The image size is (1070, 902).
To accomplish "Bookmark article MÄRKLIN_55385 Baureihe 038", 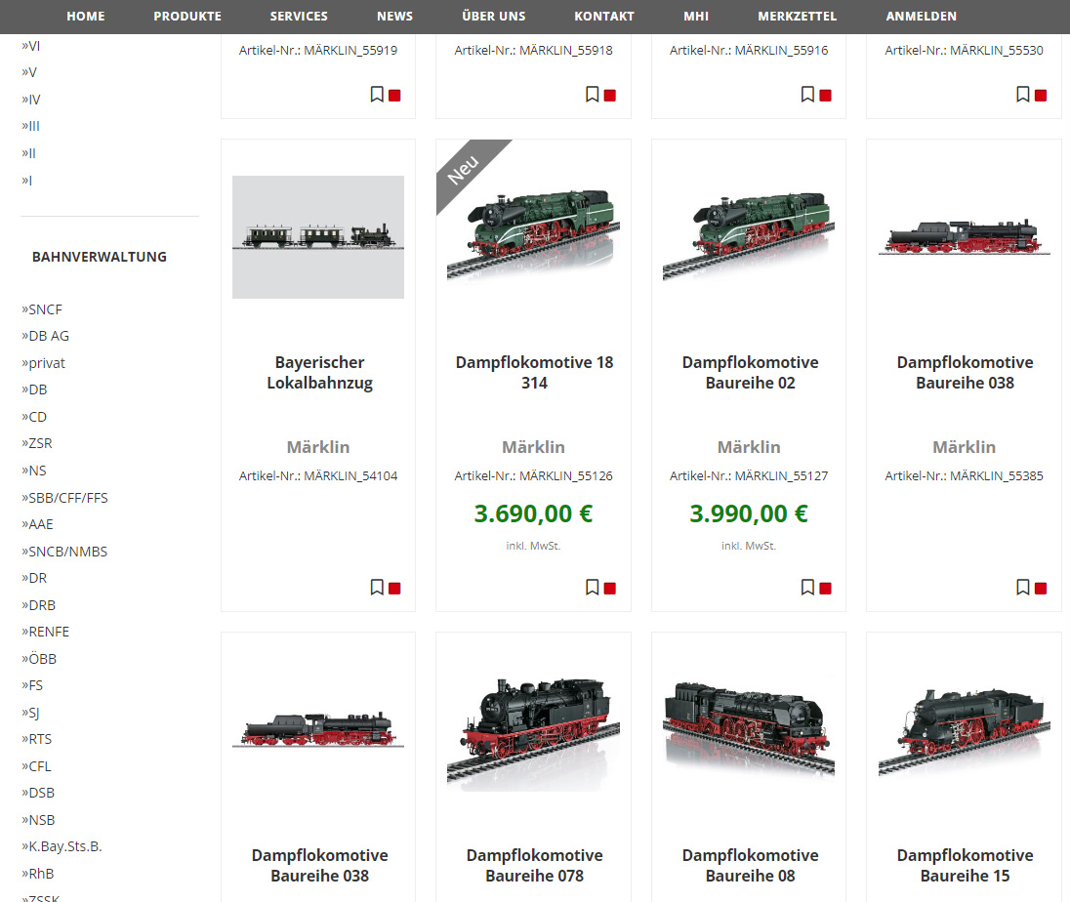I will coord(1022,587).
